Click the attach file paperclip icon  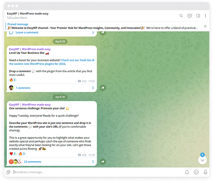coord(9,172)
